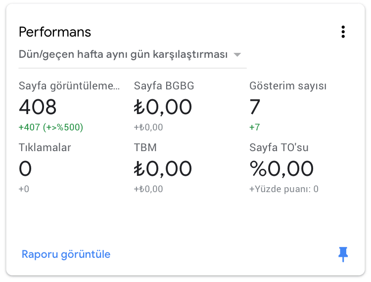Viewport: 371px width, 282px height.
Task: Open the three-dot more options menu
Action: [343, 32]
